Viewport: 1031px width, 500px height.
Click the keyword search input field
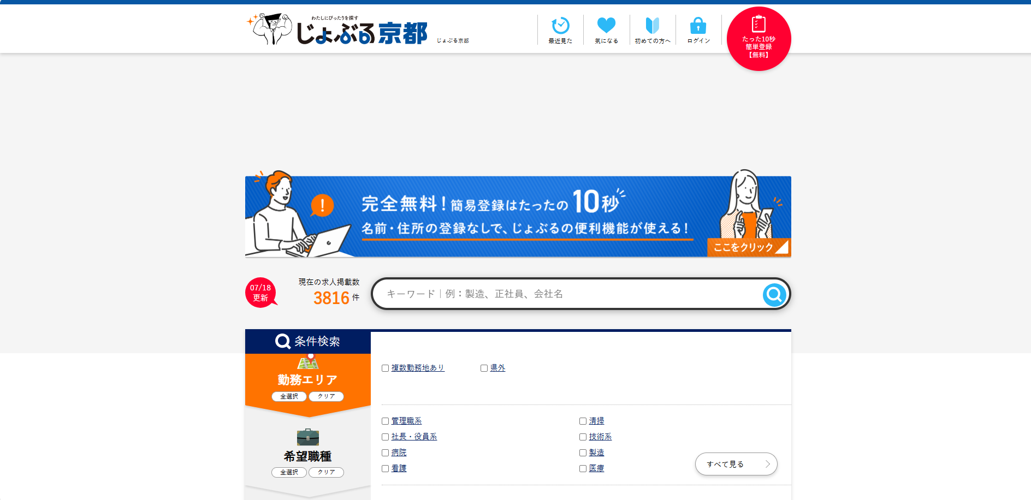pyautogui.click(x=568, y=294)
